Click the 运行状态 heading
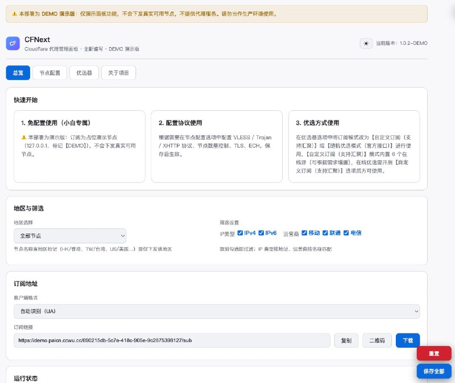455x383 pixels. (x=26, y=378)
